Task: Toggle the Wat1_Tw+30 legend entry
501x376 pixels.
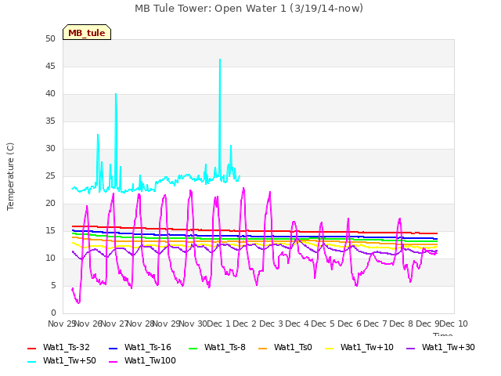Action: click(441, 347)
